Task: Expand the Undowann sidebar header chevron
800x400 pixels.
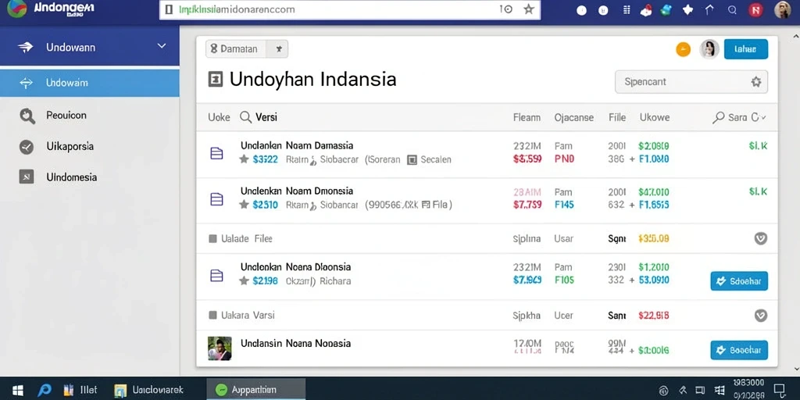Action: [161, 46]
